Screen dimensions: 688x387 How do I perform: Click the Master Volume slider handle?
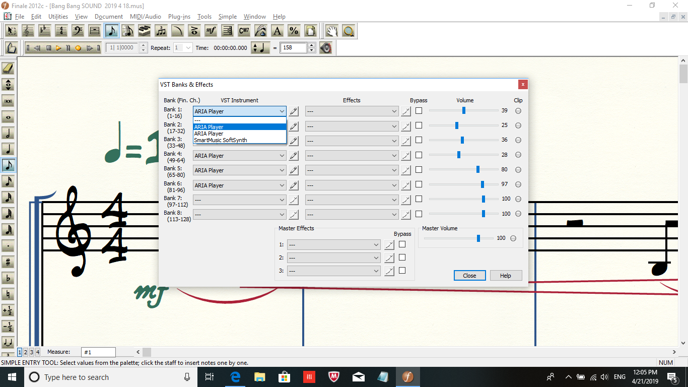pos(478,238)
